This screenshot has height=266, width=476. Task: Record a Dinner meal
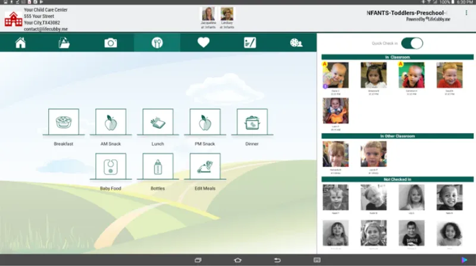point(252,122)
